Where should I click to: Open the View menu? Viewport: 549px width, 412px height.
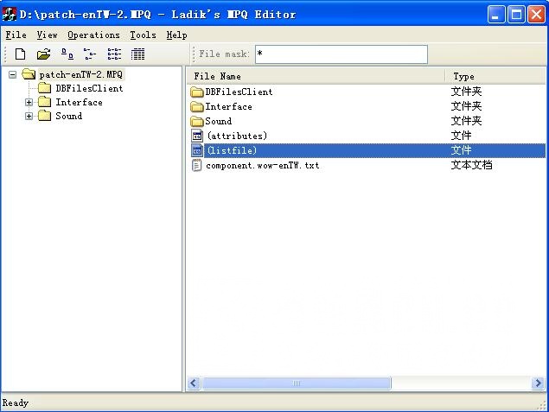pyautogui.click(x=47, y=35)
